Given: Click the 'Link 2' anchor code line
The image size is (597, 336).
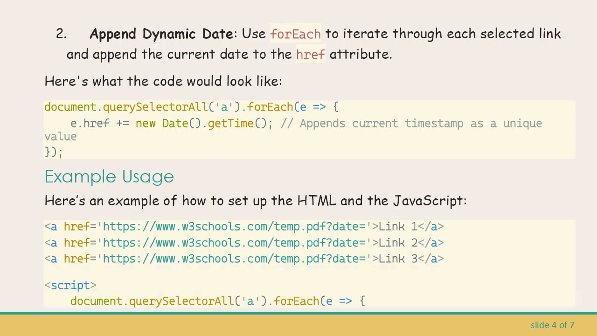Looking at the screenshot, I should [x=244, y=243].
